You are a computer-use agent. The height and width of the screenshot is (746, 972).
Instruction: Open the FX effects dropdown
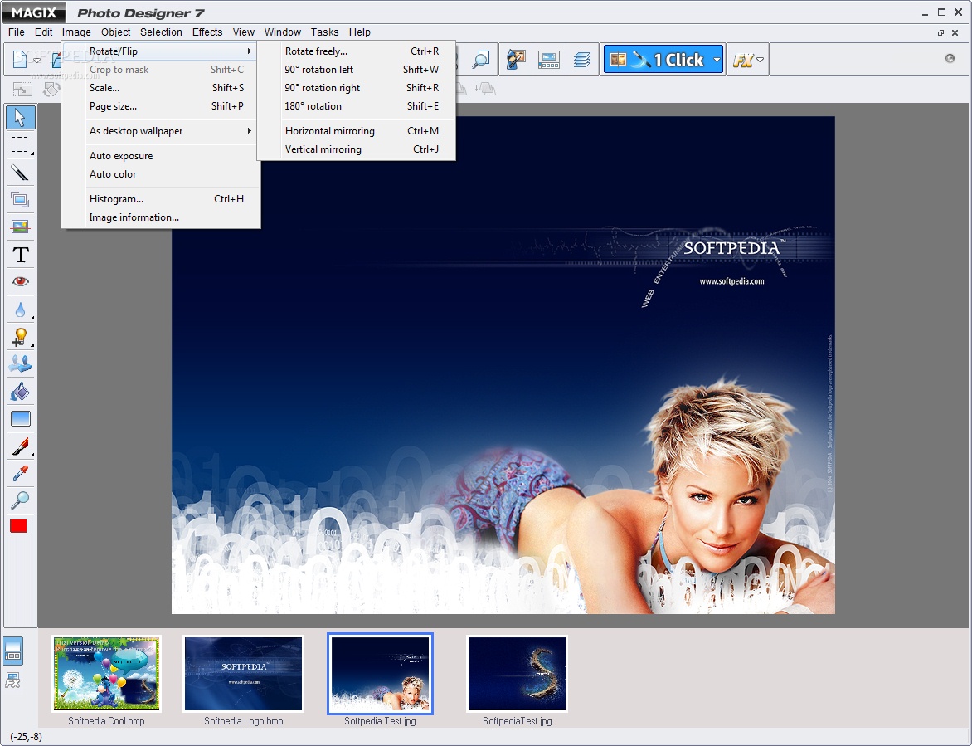748,60
